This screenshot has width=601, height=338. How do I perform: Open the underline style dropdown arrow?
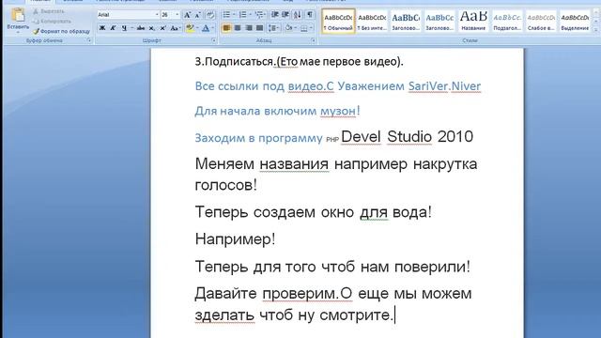point(131,28)
